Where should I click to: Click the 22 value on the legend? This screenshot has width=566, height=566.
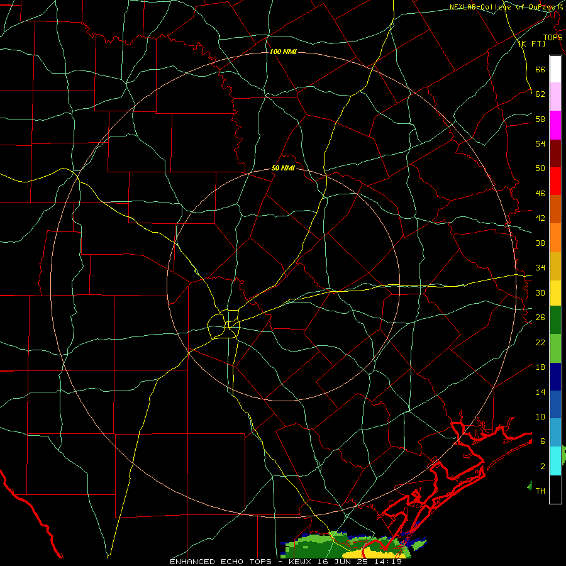[x=540, y=342]
